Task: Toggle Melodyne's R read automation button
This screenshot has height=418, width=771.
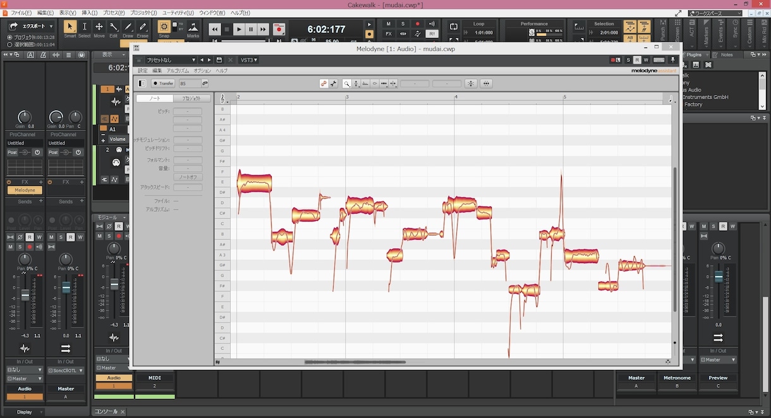Action: tap(637, 60)
